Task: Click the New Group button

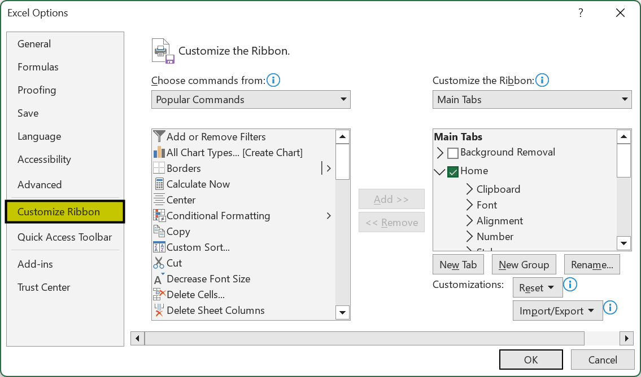Action: (524, 265)
